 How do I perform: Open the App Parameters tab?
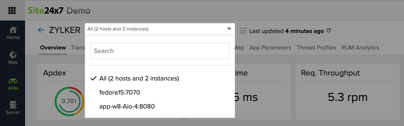pos(270,47)
